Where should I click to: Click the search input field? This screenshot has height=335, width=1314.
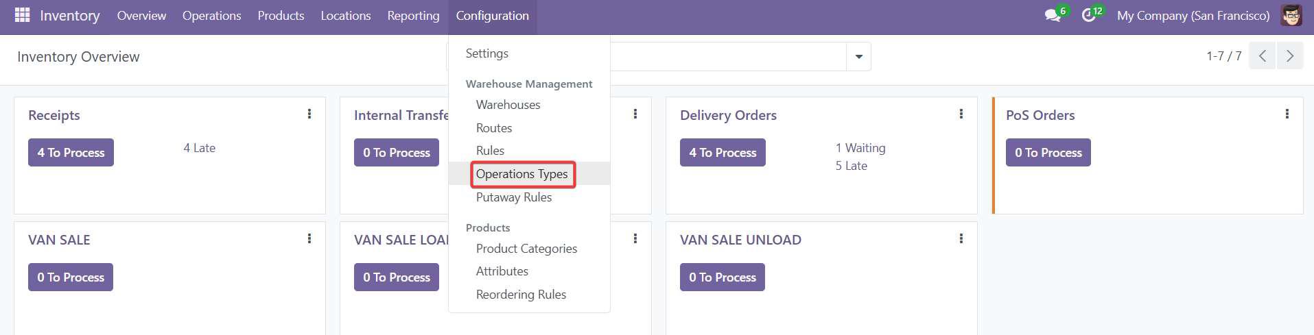727,57
